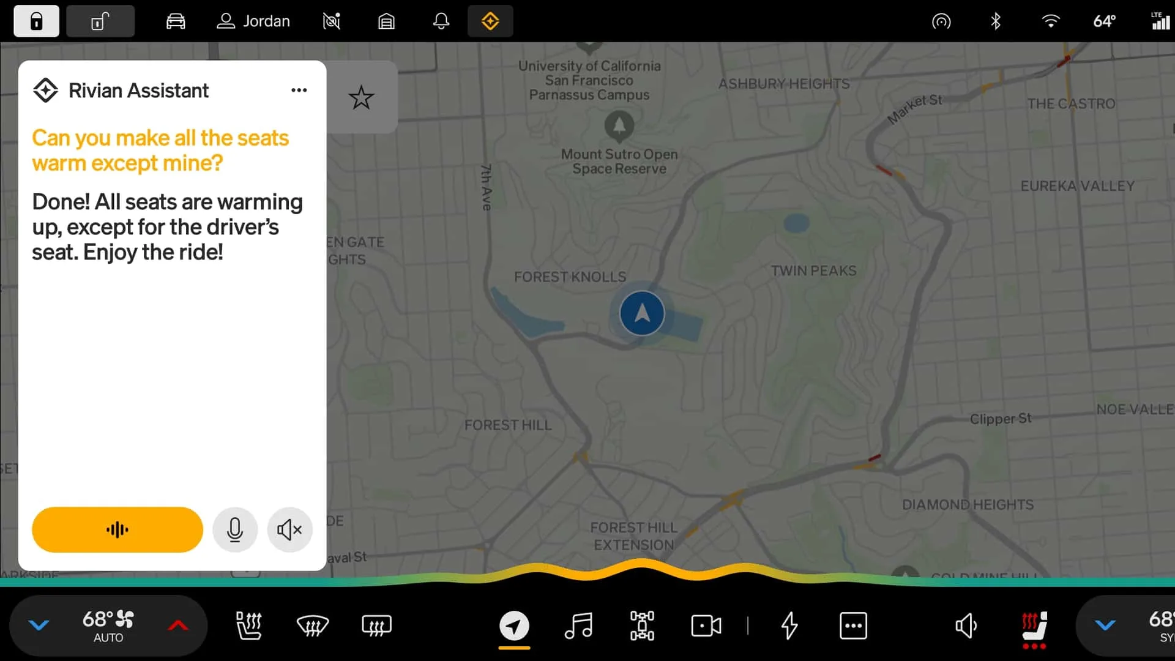
Task: Open Rivian Assistant options ellipsis
Action: pyautogui.click(x=299, y=91)
